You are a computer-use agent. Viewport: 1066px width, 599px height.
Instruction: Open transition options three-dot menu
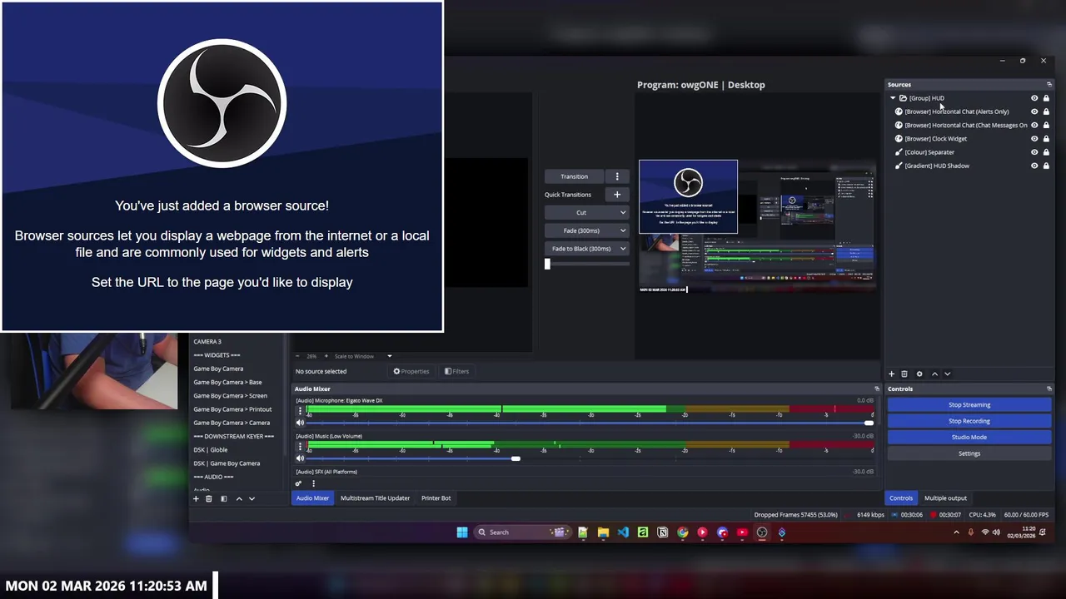[617, 176]
